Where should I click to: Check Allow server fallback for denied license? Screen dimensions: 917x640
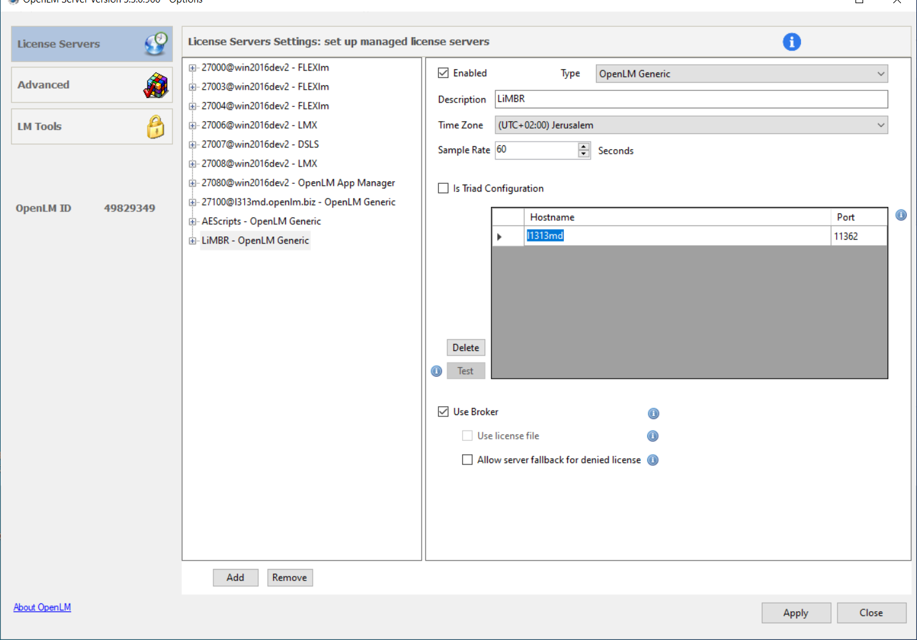(468, 460)
